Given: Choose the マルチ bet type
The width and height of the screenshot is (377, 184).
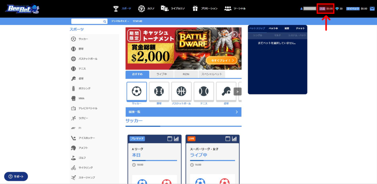Looking at the screenshot, I should (x=277, y=36).
